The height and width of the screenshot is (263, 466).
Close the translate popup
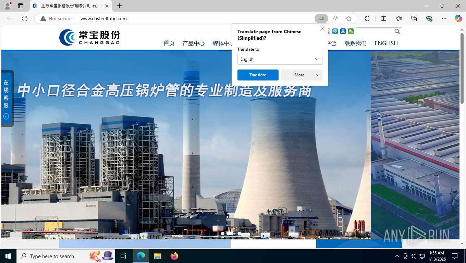tap(322, 29)
